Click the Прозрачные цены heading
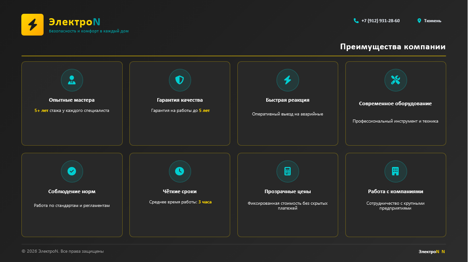This screenshot has height=262, width=468. tap(288, 191)
